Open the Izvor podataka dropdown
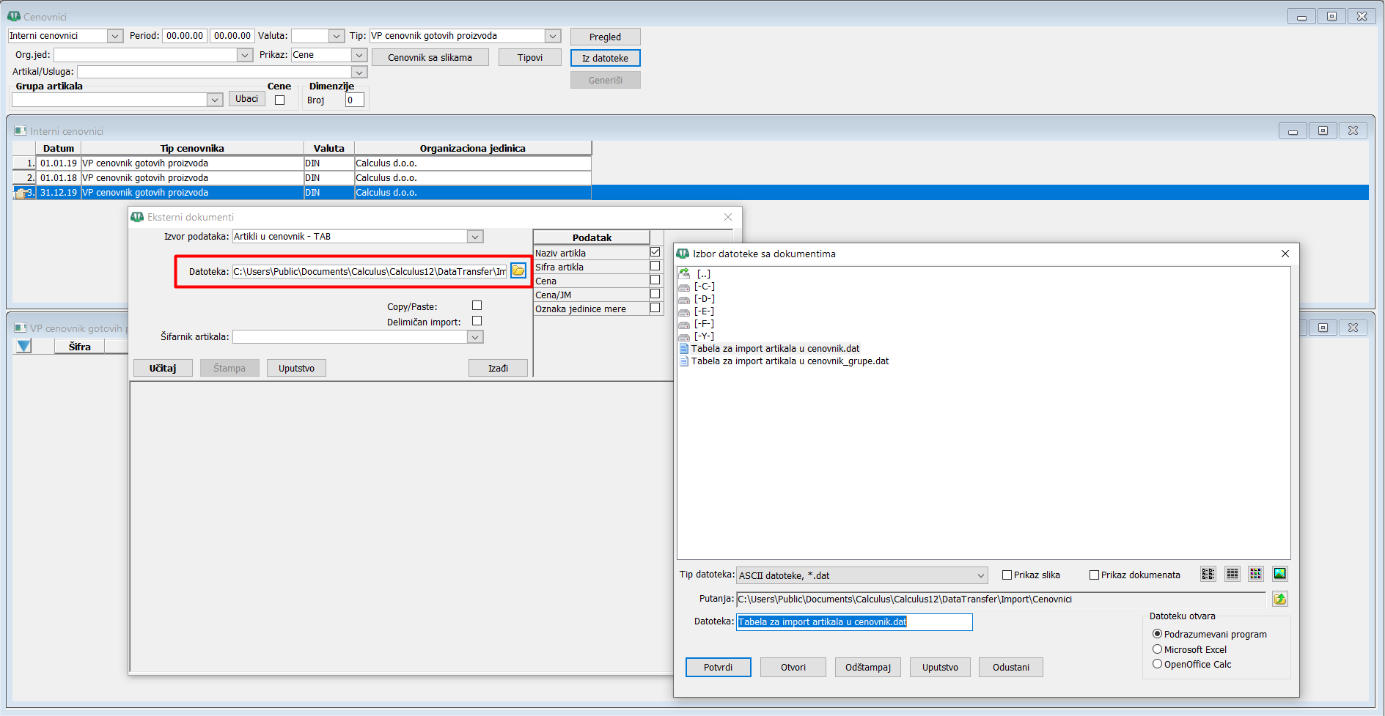 (x=475, y=237)
